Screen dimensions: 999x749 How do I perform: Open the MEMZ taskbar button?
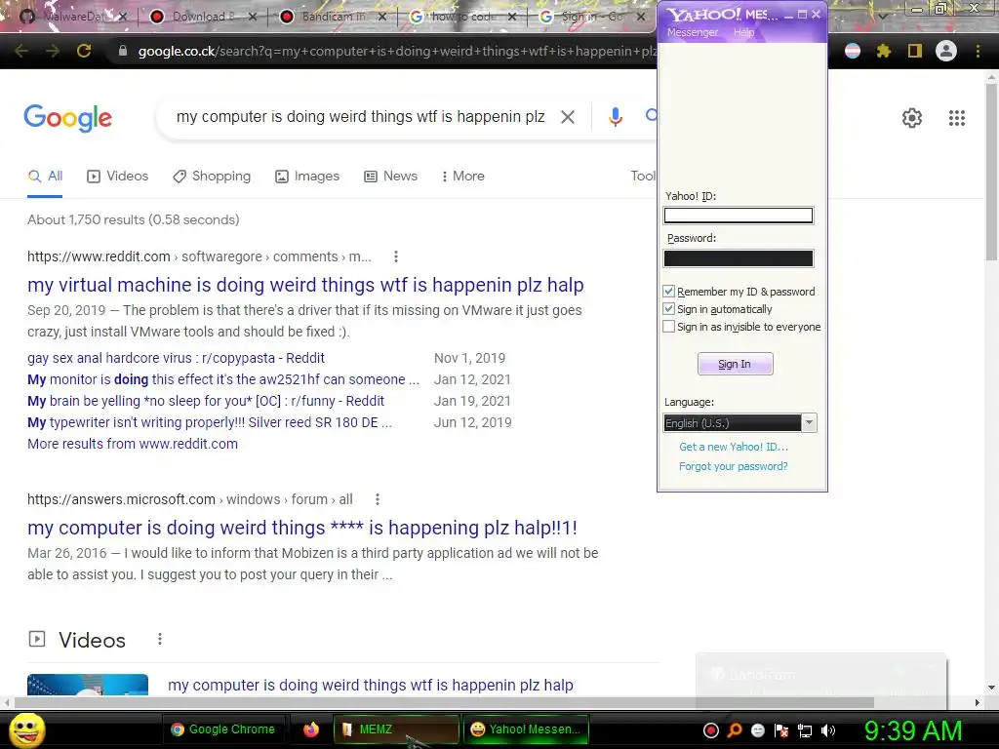[396, 729]
